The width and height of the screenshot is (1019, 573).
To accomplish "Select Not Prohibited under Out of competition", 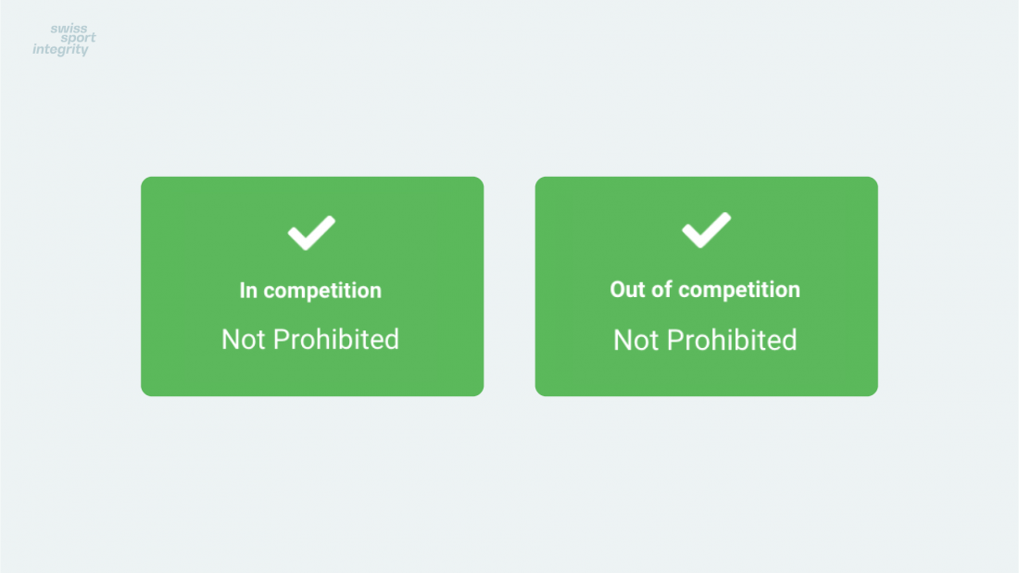I will 705,341.
